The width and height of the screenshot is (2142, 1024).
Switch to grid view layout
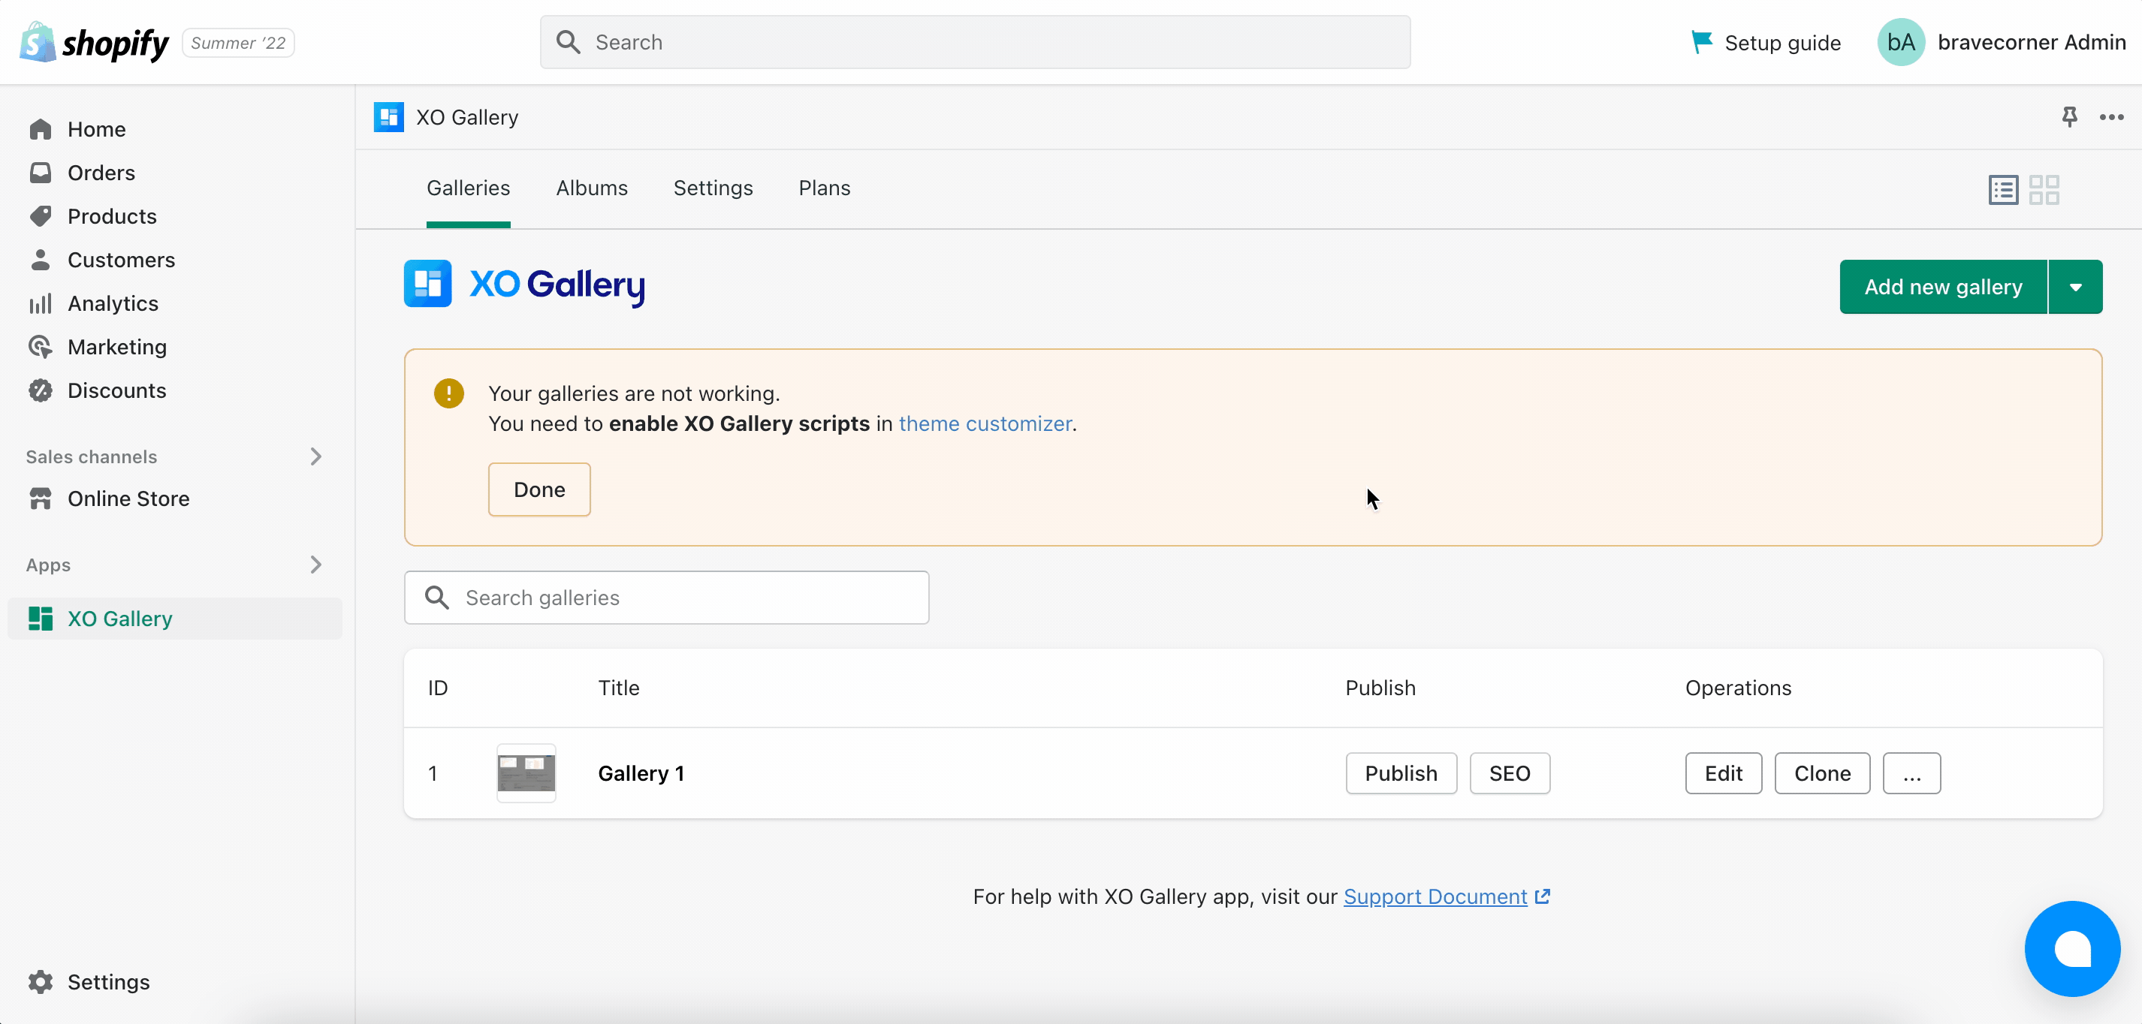[2044, 189]
